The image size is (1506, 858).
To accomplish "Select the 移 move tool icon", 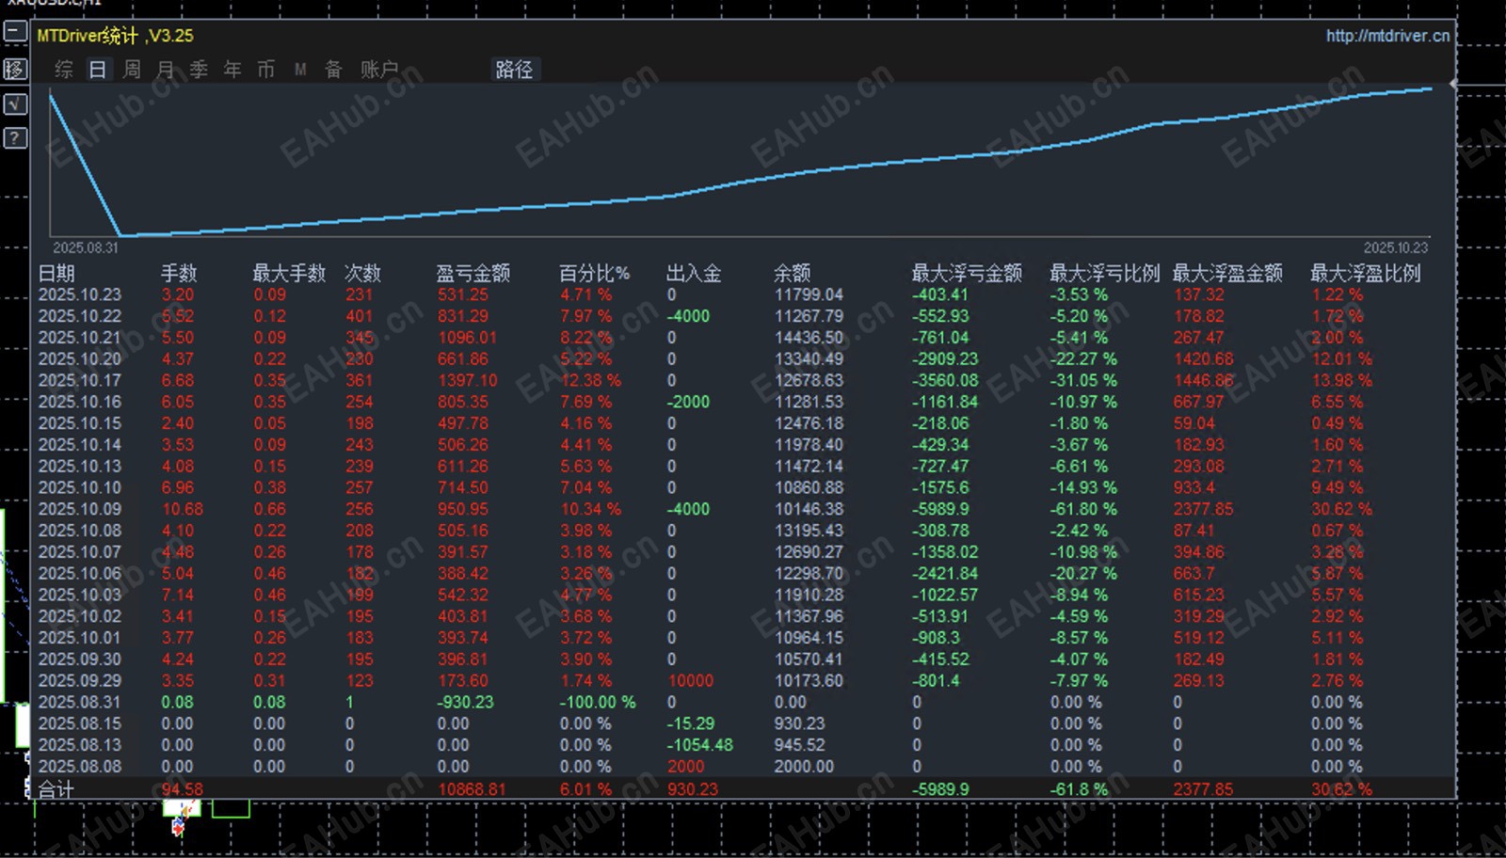I will coord(13,68).
